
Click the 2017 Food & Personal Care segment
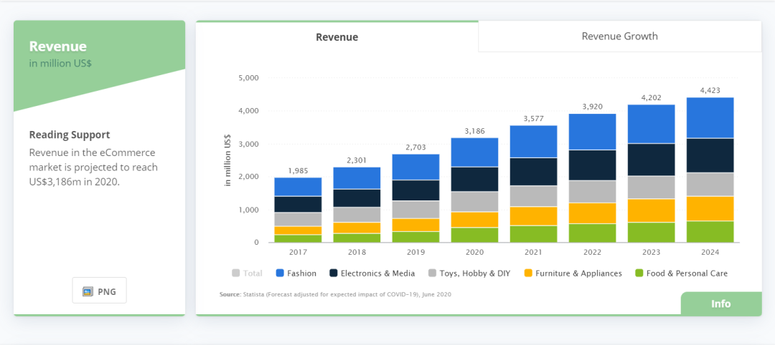point(298,238)
